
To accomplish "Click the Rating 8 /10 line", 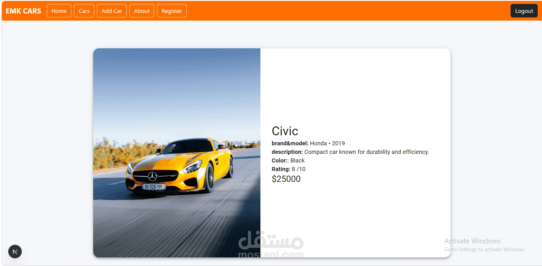I will click(x=288, y=169).
